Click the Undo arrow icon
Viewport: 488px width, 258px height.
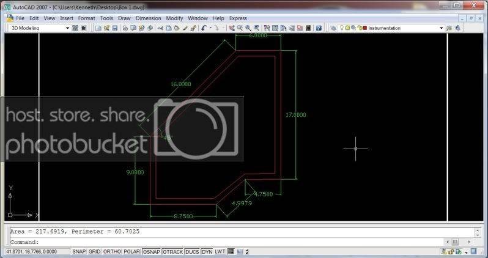click(x=204, y=28)
